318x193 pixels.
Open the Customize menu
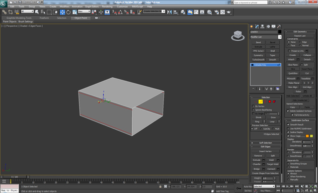pyautogui.click(x=122, y=6)
